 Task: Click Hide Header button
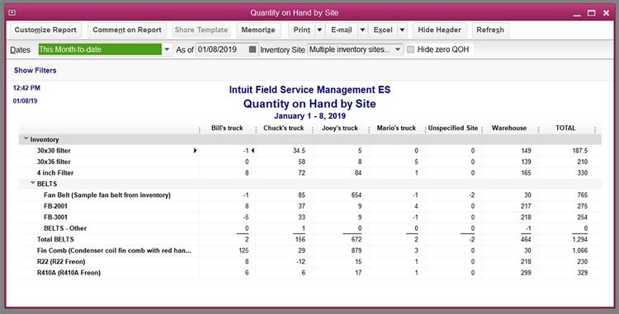[439, 30]
